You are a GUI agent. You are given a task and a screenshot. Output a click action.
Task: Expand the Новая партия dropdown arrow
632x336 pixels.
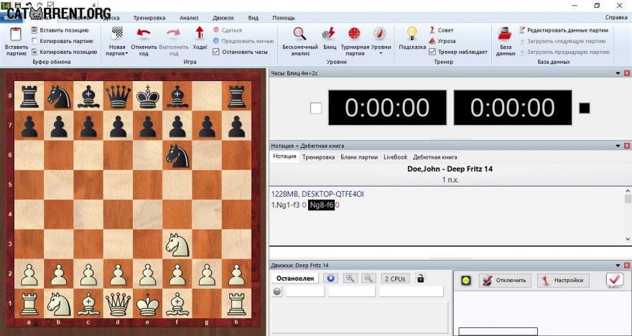pos(126,53)
